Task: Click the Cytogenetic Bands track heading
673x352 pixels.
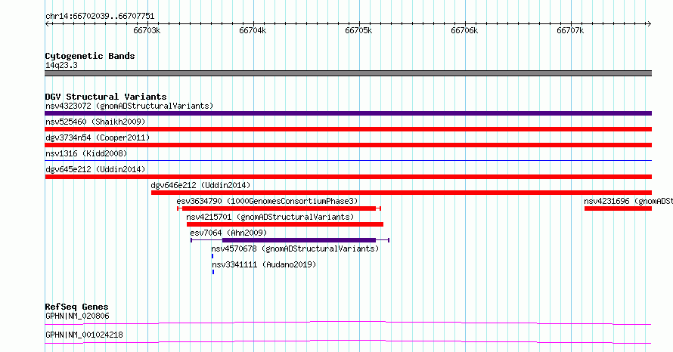Action: (90, 56)
